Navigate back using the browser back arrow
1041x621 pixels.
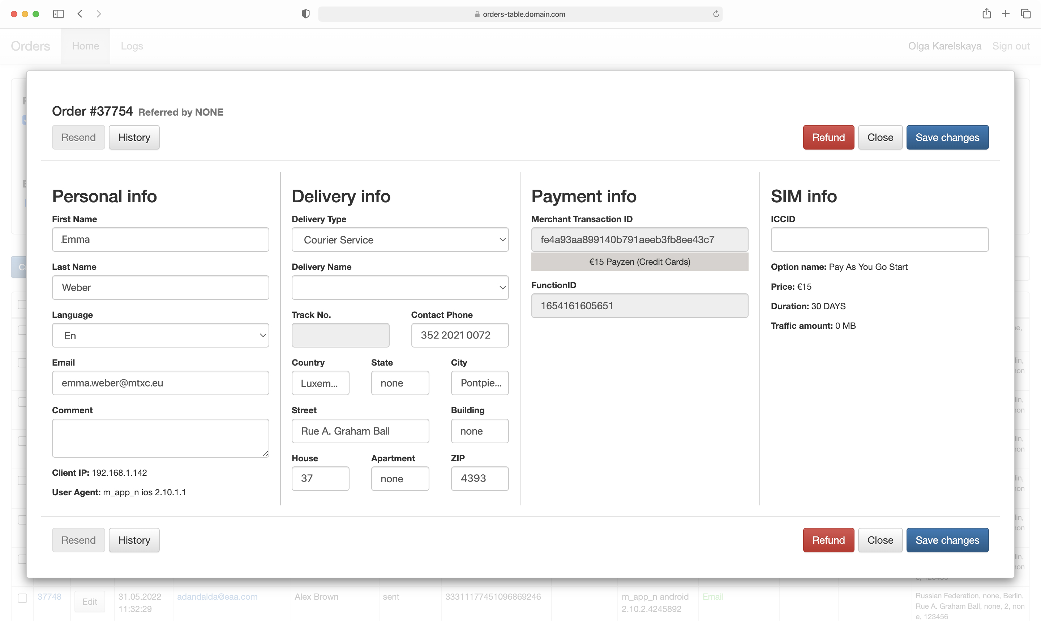pos(80,14)
